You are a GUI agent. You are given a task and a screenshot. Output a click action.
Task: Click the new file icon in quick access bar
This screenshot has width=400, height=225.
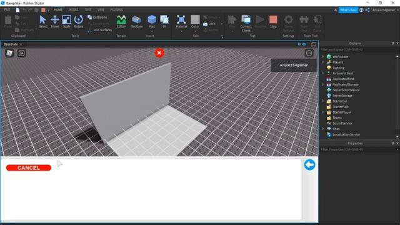pyautogui.click(x=17, y=10)
